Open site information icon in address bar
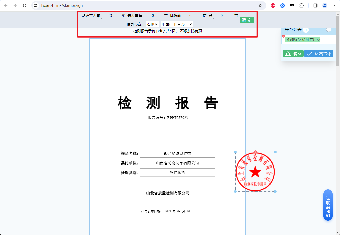The image size is (340, 235). point(35,5)
